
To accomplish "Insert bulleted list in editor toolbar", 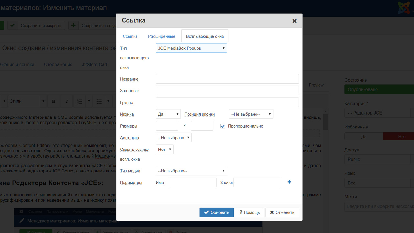I will pos(100,101).
